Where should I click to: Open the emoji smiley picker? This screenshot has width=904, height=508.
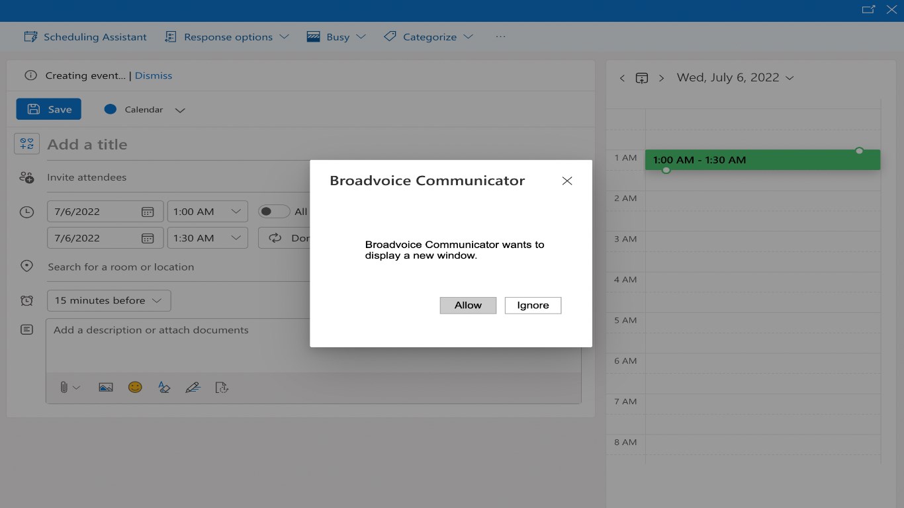coord(135,388)
